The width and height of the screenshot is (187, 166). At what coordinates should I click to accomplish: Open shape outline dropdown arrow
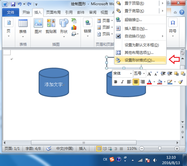[x=175, y=82]
